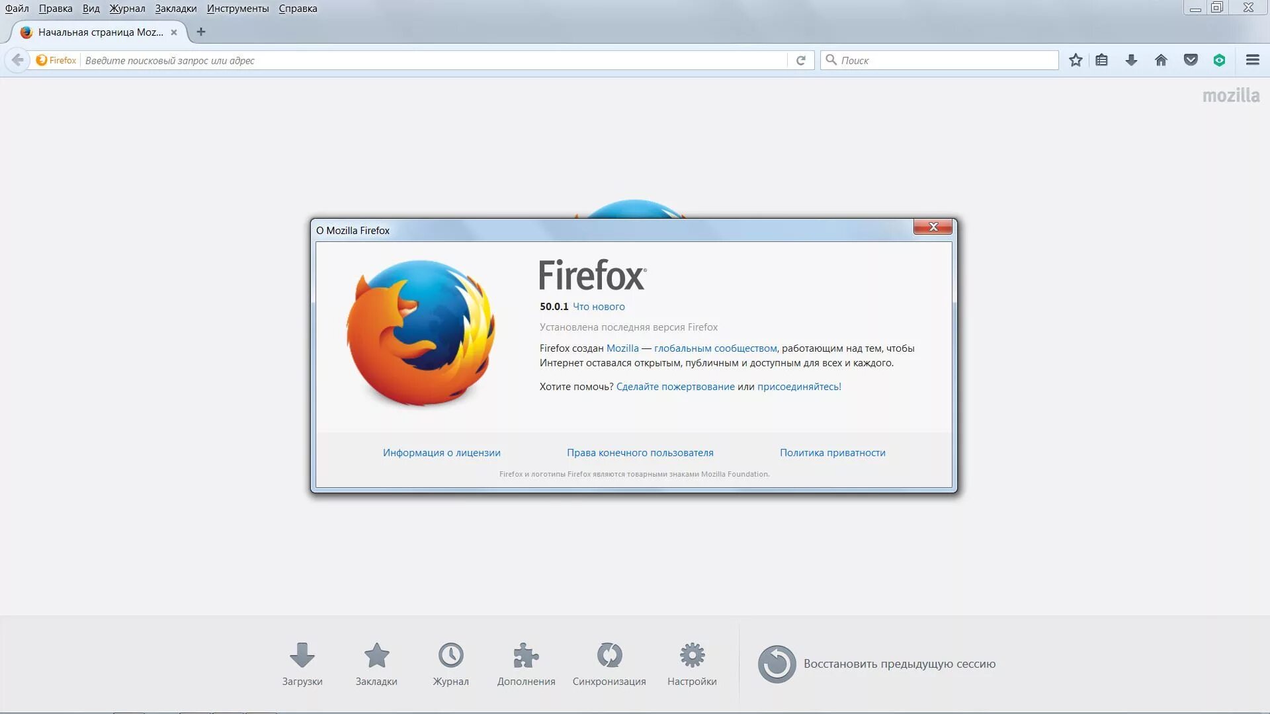Focus the address bar input field
1270x714 pixels.
point(433,60)
